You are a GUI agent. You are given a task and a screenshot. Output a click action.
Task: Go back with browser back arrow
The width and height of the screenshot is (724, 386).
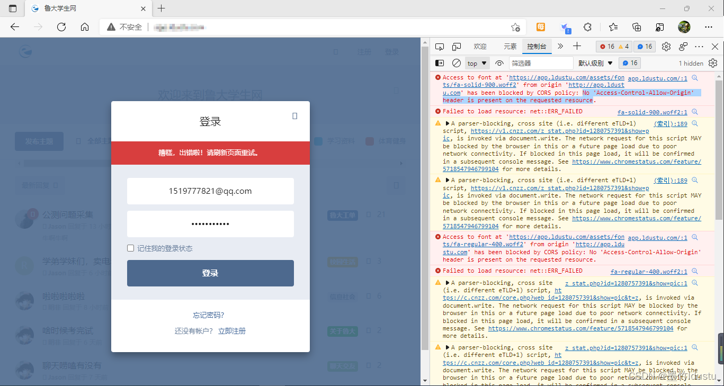coord(15,27)
